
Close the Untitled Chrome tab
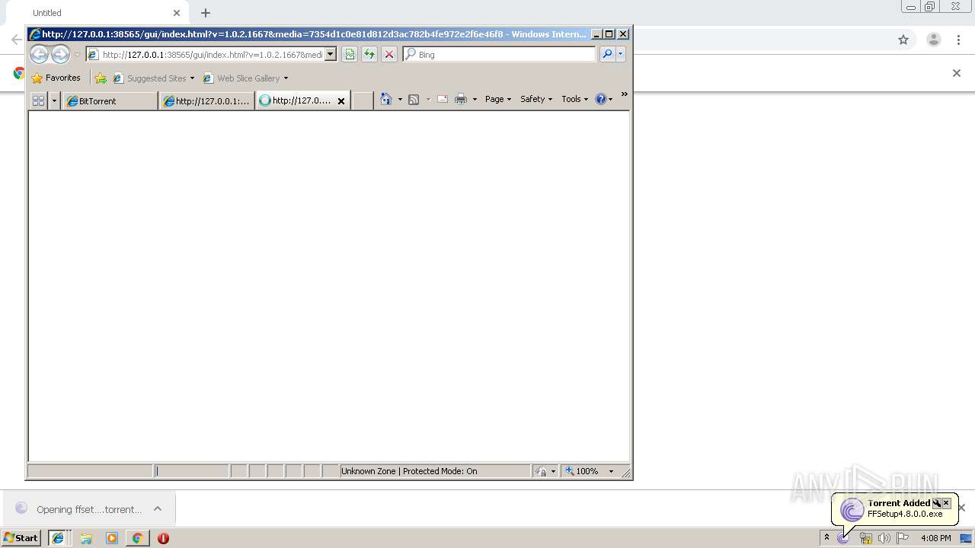click(177, 13)
